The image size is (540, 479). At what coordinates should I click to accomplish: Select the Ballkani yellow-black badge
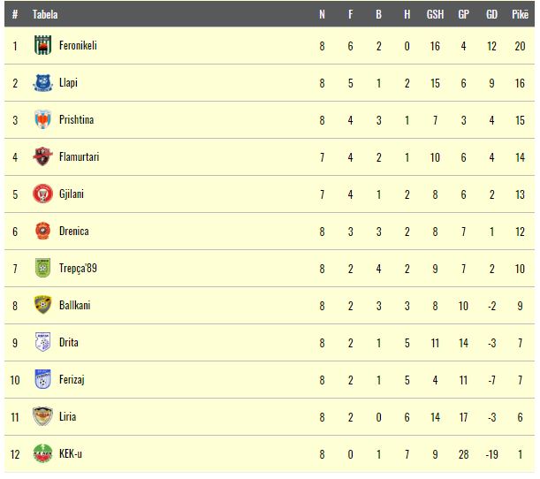42,305
